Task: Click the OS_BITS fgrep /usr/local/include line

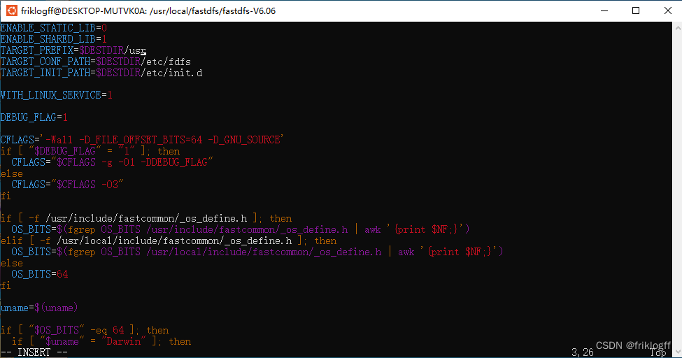Action: [x=257, y=252]
